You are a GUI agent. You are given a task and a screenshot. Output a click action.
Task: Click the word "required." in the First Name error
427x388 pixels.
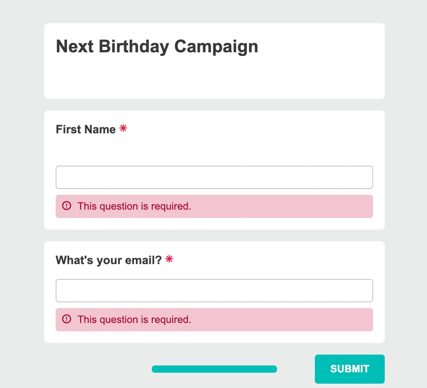(x=171, y=207)
